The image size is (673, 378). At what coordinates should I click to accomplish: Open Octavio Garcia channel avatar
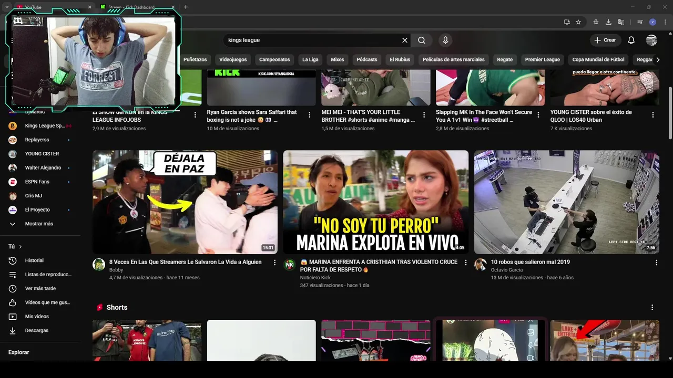click(481, 265)
